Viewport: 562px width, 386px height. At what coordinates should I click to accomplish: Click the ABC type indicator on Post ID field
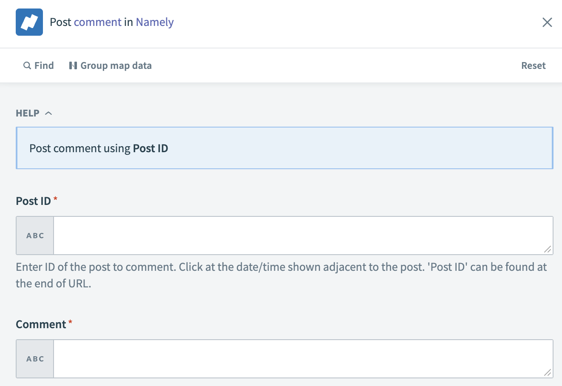(34, 235)
